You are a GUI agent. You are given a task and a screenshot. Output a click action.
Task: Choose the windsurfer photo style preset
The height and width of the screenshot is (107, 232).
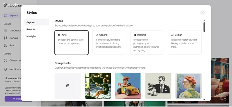pos(98,86)
